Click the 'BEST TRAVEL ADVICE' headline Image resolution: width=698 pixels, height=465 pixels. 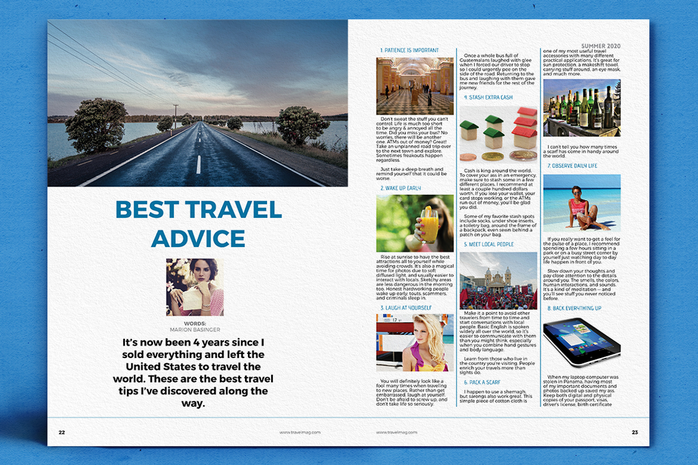pyautogui.click(x=198, y=224)
